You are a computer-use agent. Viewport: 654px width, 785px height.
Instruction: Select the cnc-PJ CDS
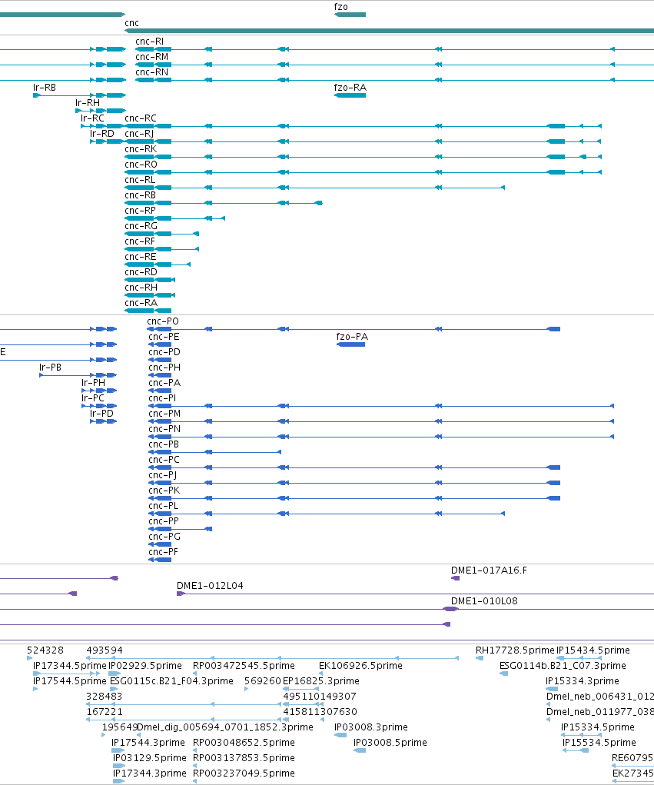pyautogui.click(x=162, y=475)
